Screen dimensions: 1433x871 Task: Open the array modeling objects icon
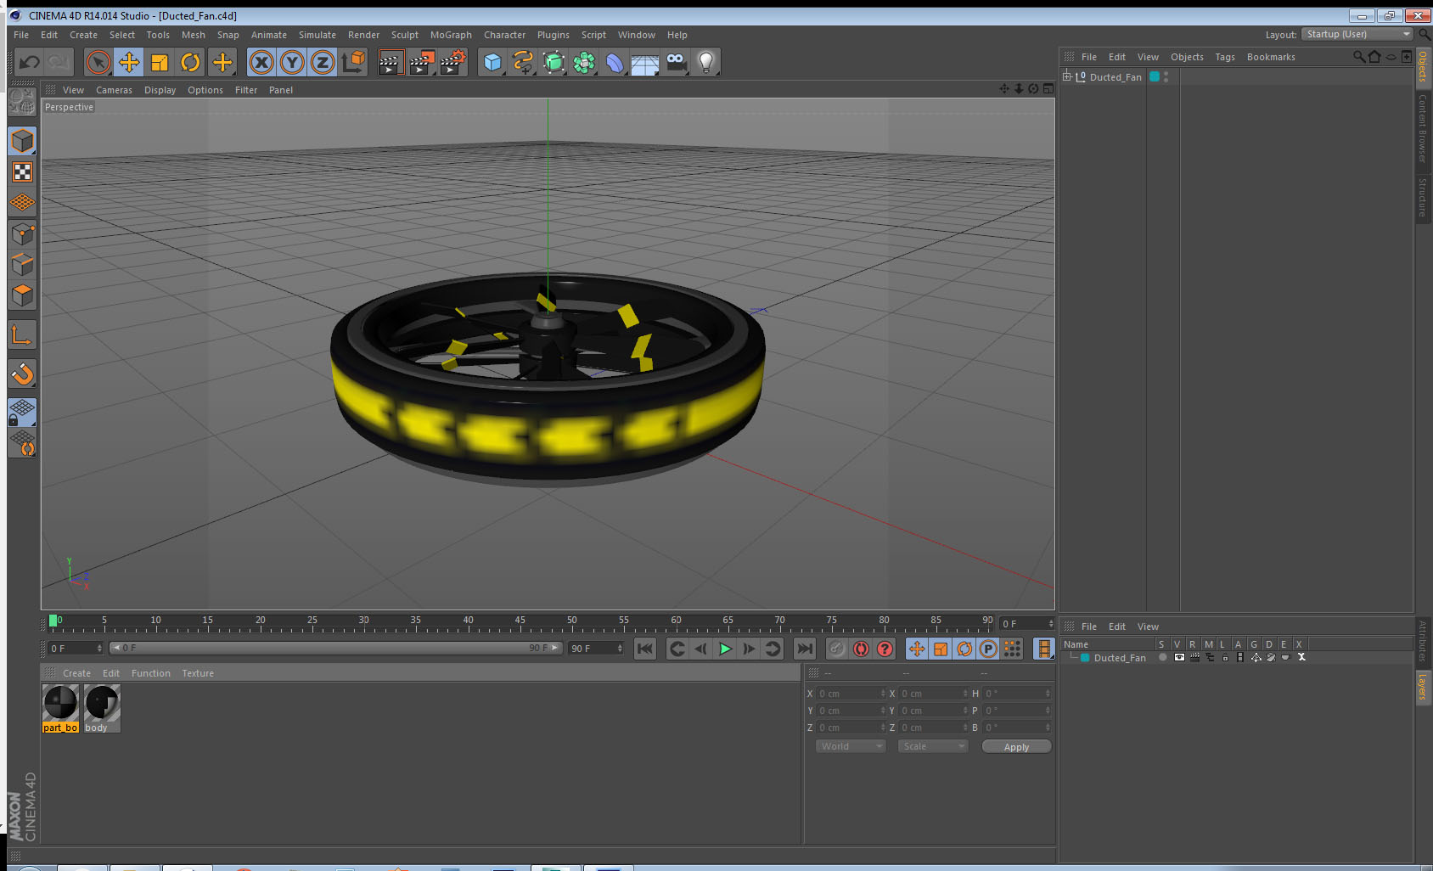point(584,62)
